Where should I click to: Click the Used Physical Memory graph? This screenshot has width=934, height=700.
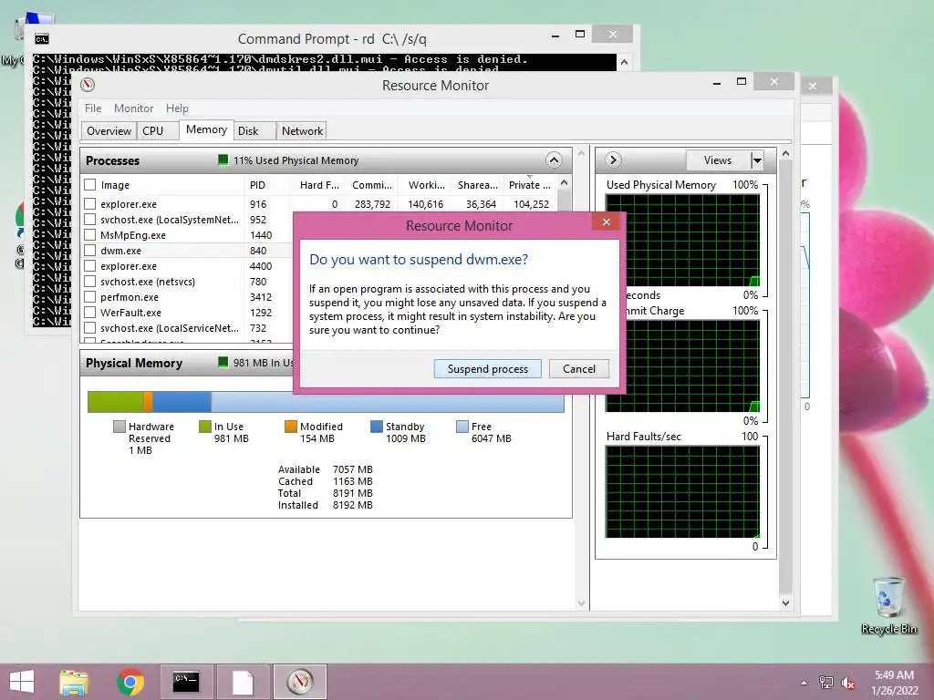[682, 241]
